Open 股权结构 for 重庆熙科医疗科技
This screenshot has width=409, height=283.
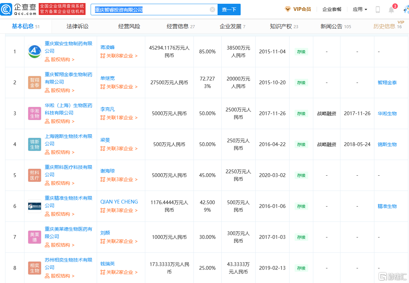(60, 183)
